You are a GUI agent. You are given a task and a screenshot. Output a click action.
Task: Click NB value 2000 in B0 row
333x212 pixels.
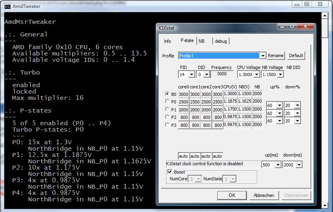pyautogui.click(x=257, y=94)
